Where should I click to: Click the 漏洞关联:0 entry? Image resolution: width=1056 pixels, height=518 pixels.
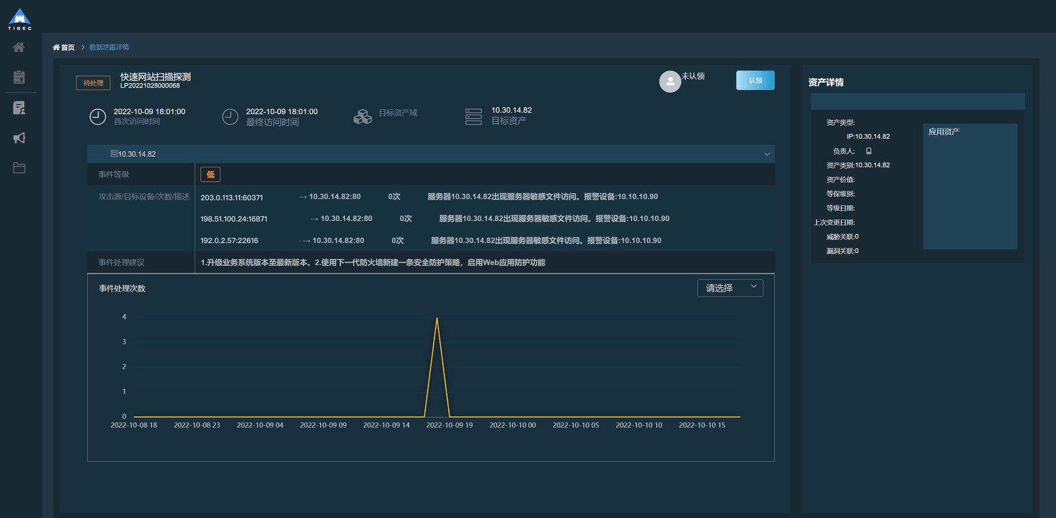coord(842,251)
